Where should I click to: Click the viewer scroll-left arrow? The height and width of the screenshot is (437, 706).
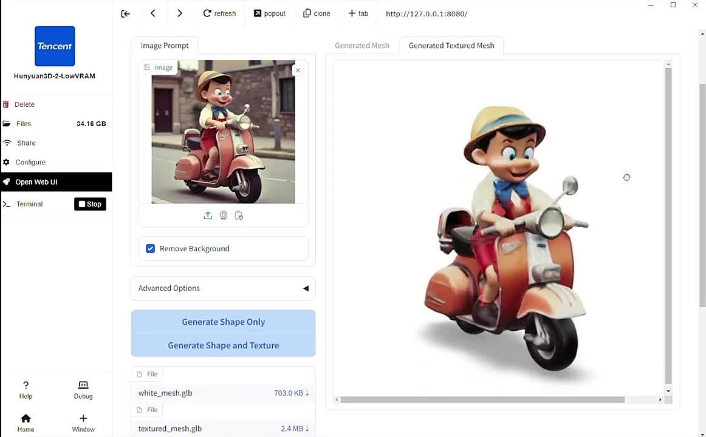pyautogui.click(x=337, y=400)
